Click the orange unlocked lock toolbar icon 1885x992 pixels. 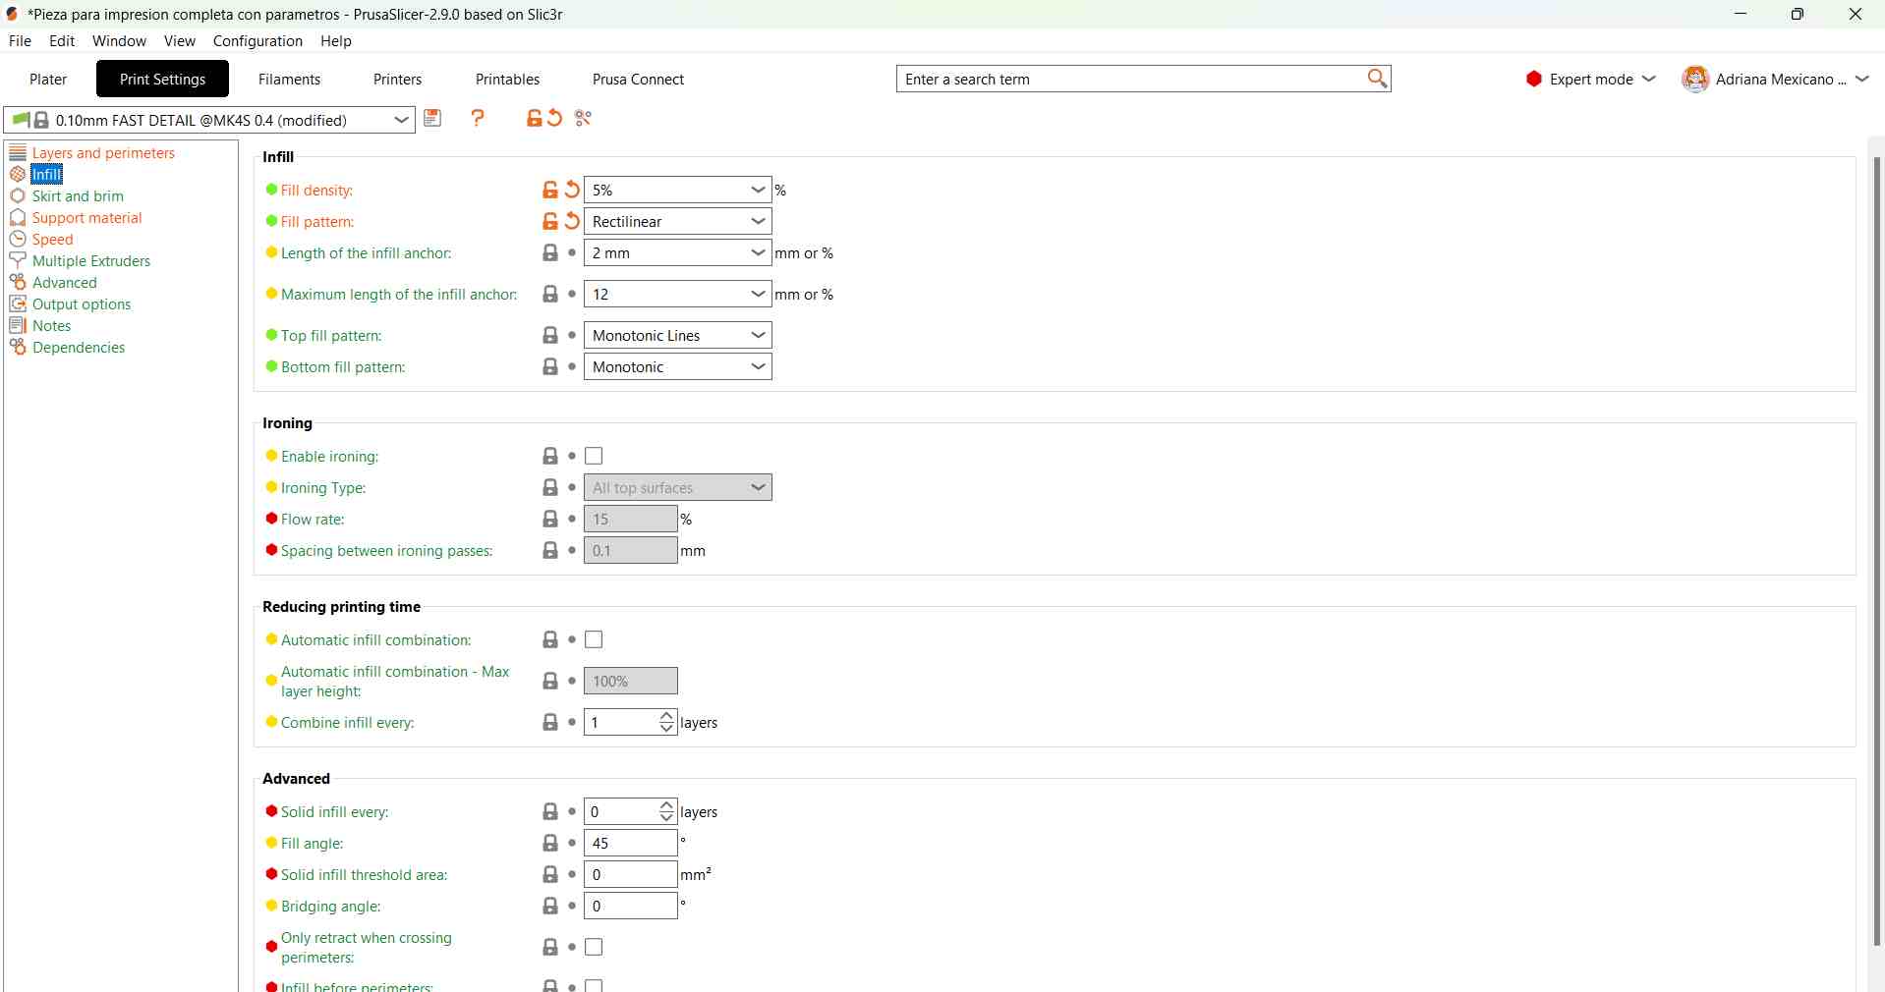[x=534, y=119]
